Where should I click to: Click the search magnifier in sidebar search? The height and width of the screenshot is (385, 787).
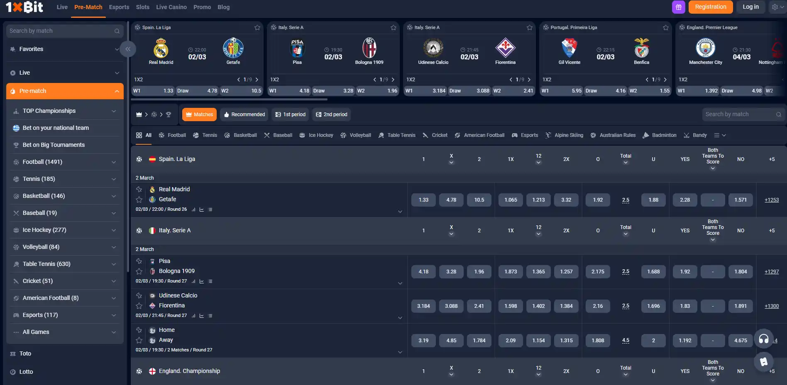coord(117,31)
